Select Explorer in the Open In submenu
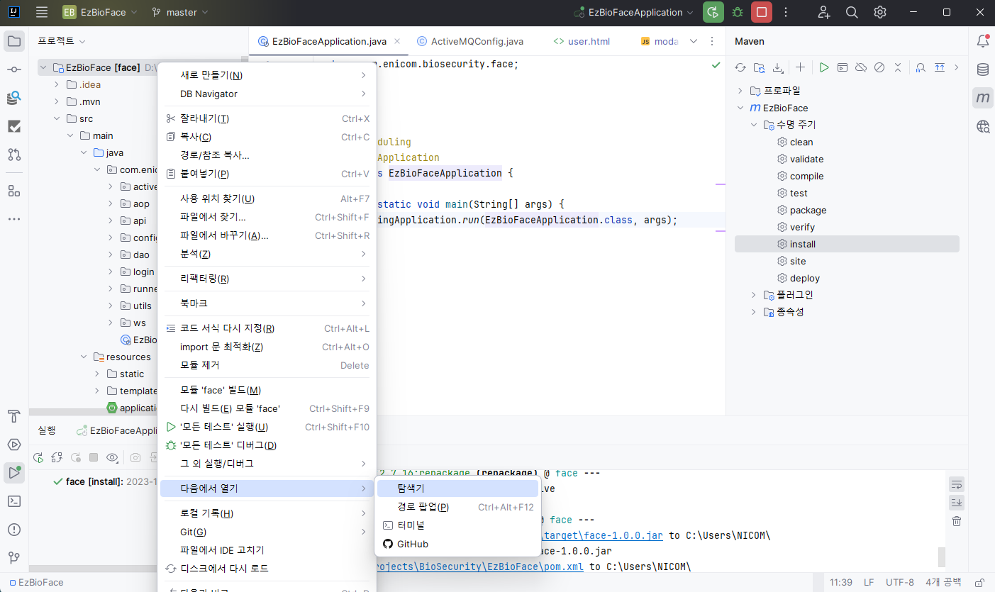Image resolution: width=995 pixels, height=592 pixels. [x=457, y=488]
